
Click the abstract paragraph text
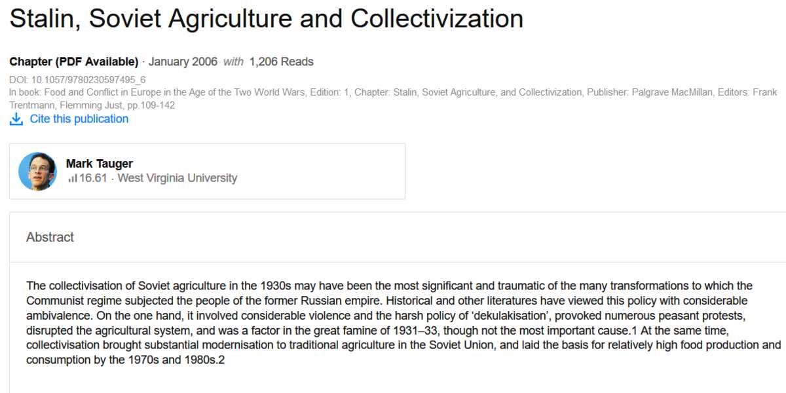(x=403, y=323)
